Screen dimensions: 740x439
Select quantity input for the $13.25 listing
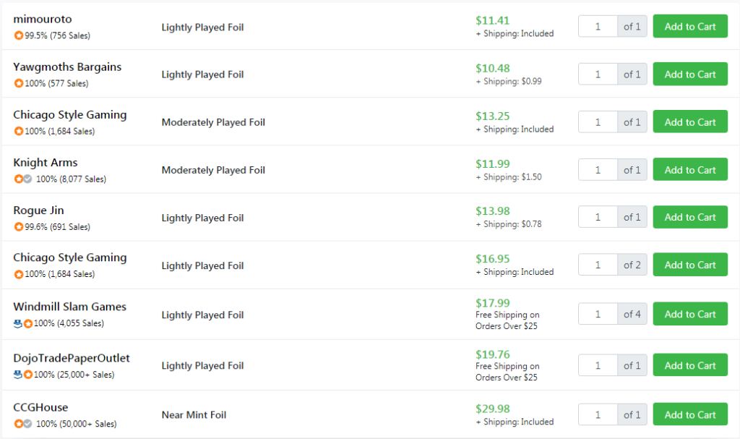click(598, 122)
